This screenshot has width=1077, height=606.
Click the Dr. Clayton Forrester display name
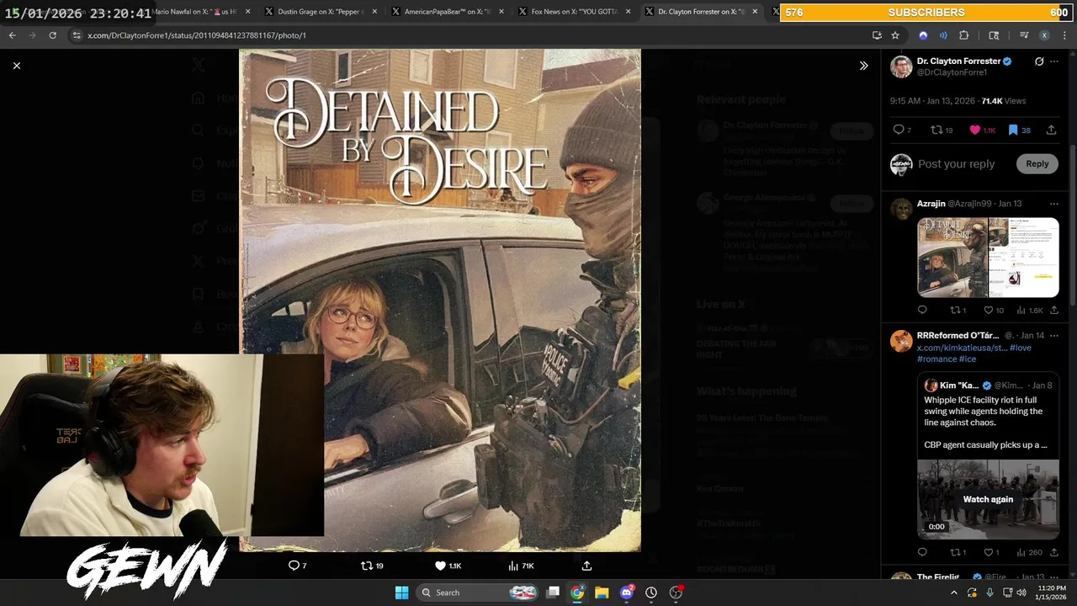pyautogui.click(x=958, y=61)
